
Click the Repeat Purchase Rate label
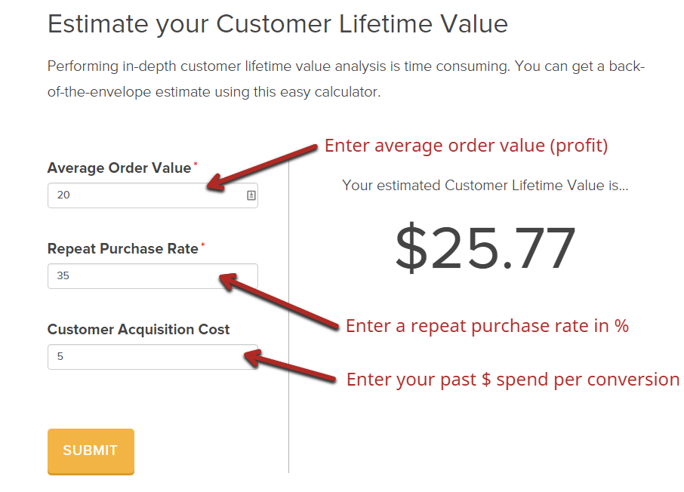pos(122,248)
